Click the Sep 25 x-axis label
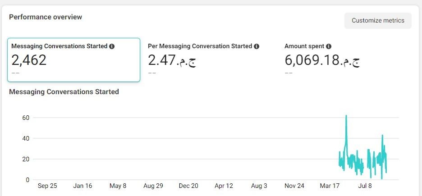This screenshot has height=196, width=422. (47, 186)
